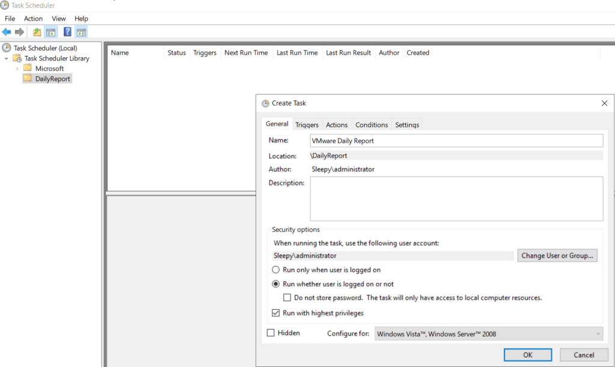615x367 pixels.
Task: Switch to the Triggers tab
Action: pos(307,125)
